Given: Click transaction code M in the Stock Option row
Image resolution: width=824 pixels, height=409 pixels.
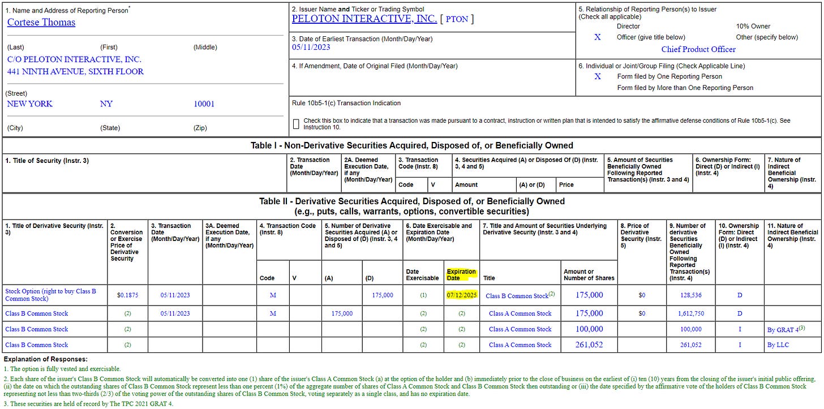Looking at the screenshot, I should 273,295.
